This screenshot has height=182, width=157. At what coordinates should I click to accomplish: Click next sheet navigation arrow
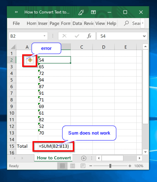22,158
